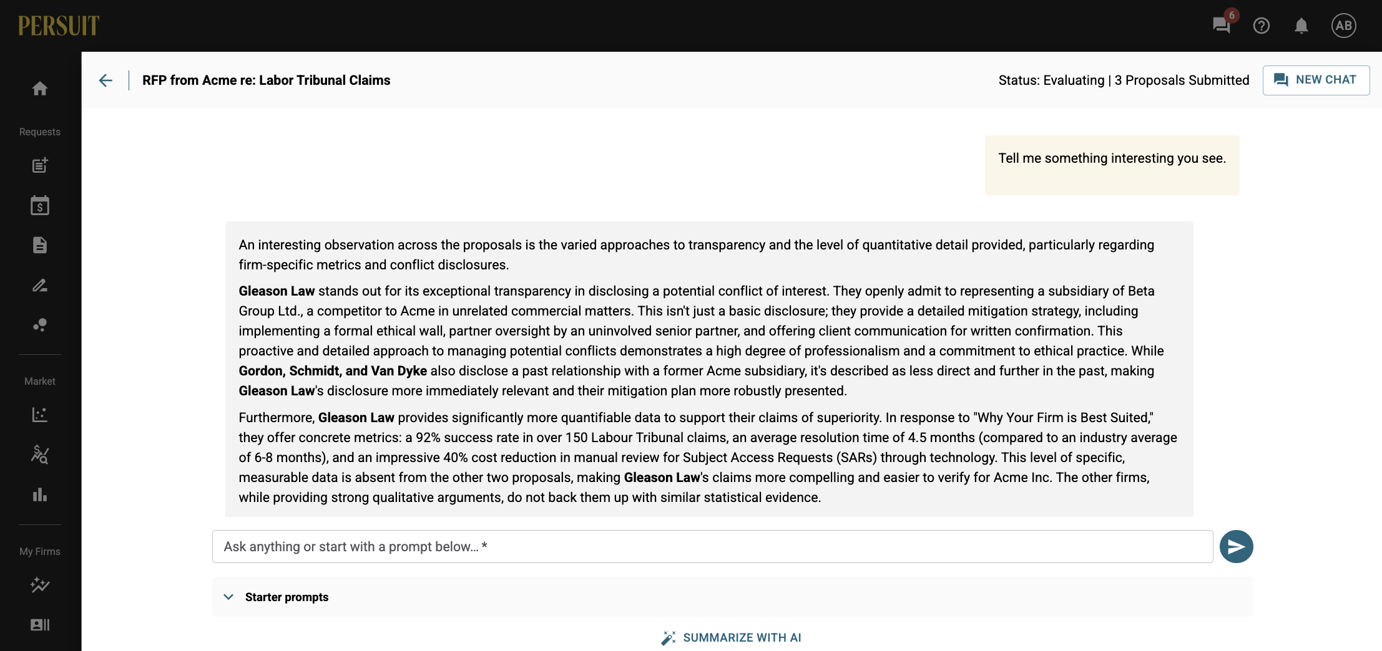Start a NEW CHAT

point(1316,80)
